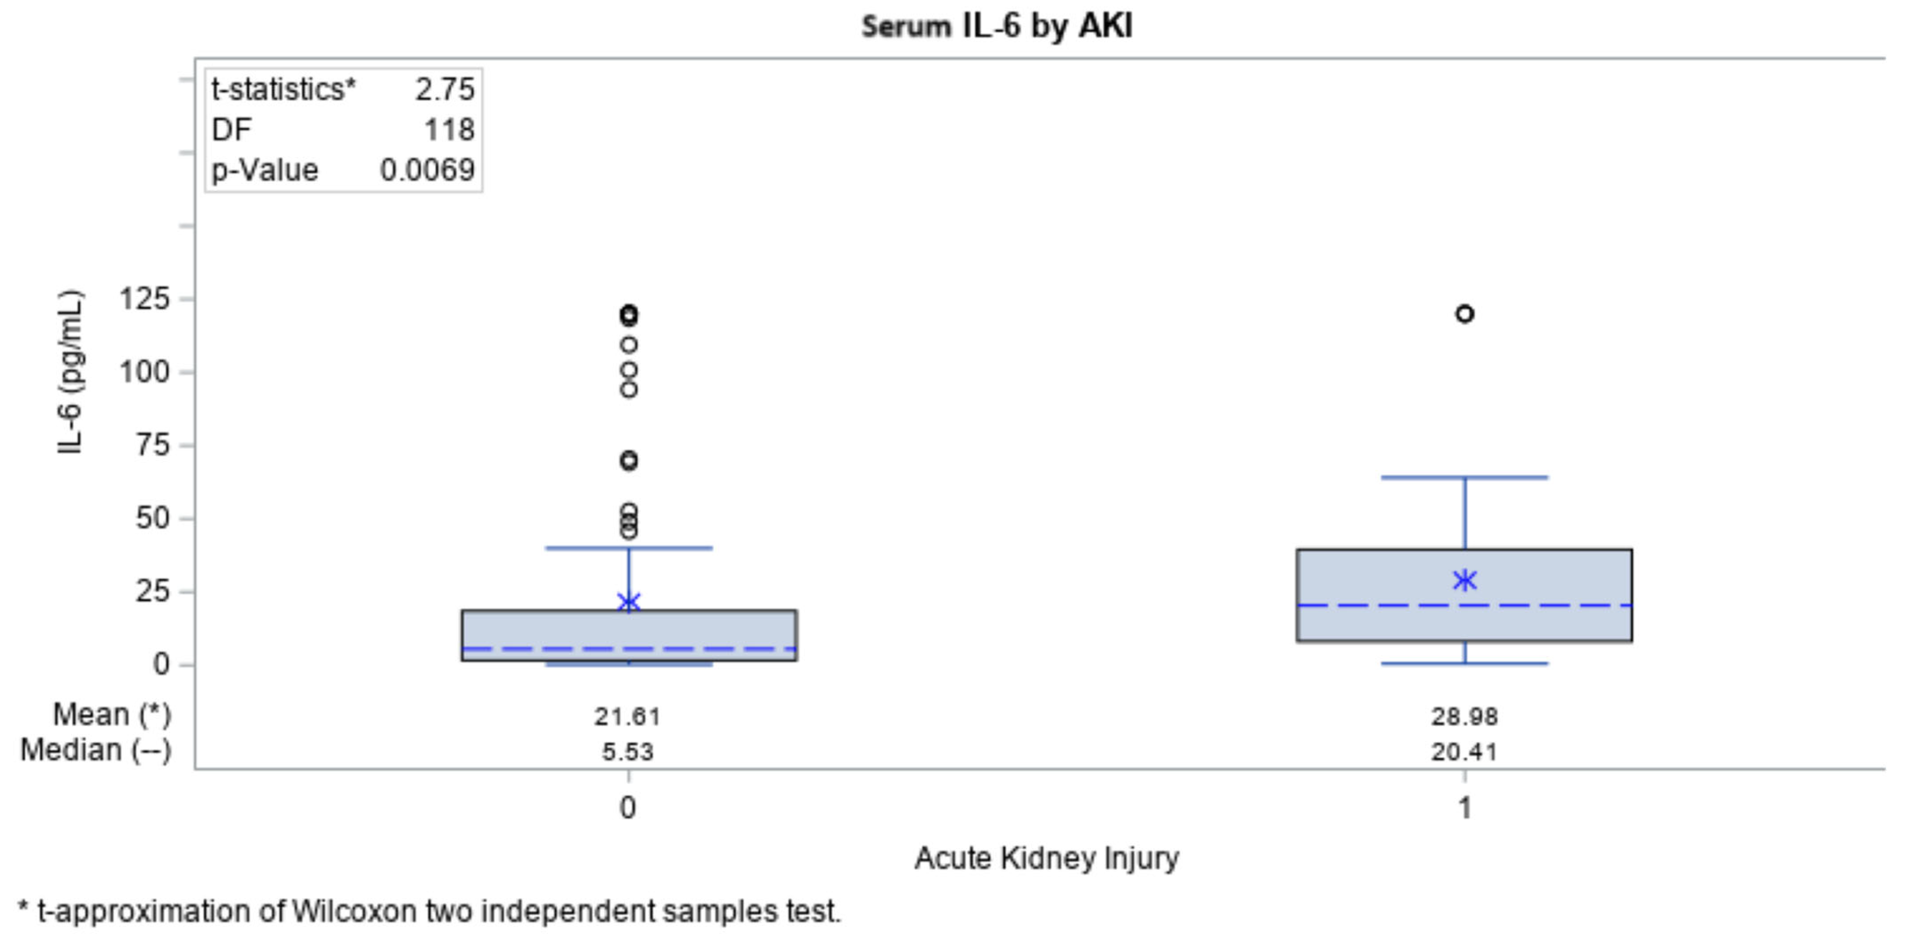
Task: Click the IL-6 (pg/mL) y-axis label
Action: (70, 371)
